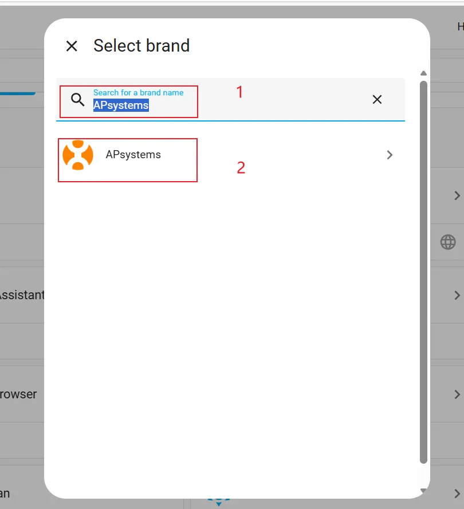Expand the Assistant row chevron
Screen dimensions: 464x509
pos(457,295)
